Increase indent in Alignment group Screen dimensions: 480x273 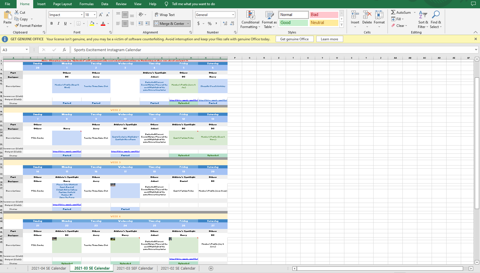tap(148, 23)
